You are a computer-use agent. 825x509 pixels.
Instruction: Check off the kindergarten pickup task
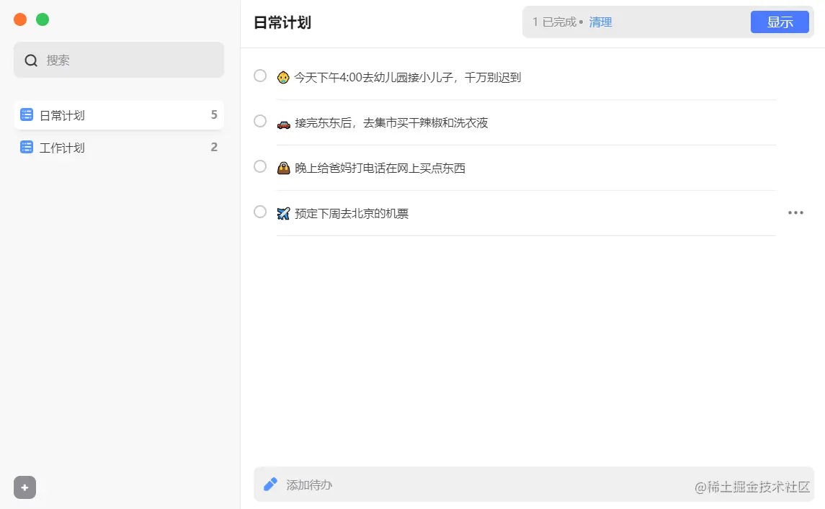[x=260, y=76]
